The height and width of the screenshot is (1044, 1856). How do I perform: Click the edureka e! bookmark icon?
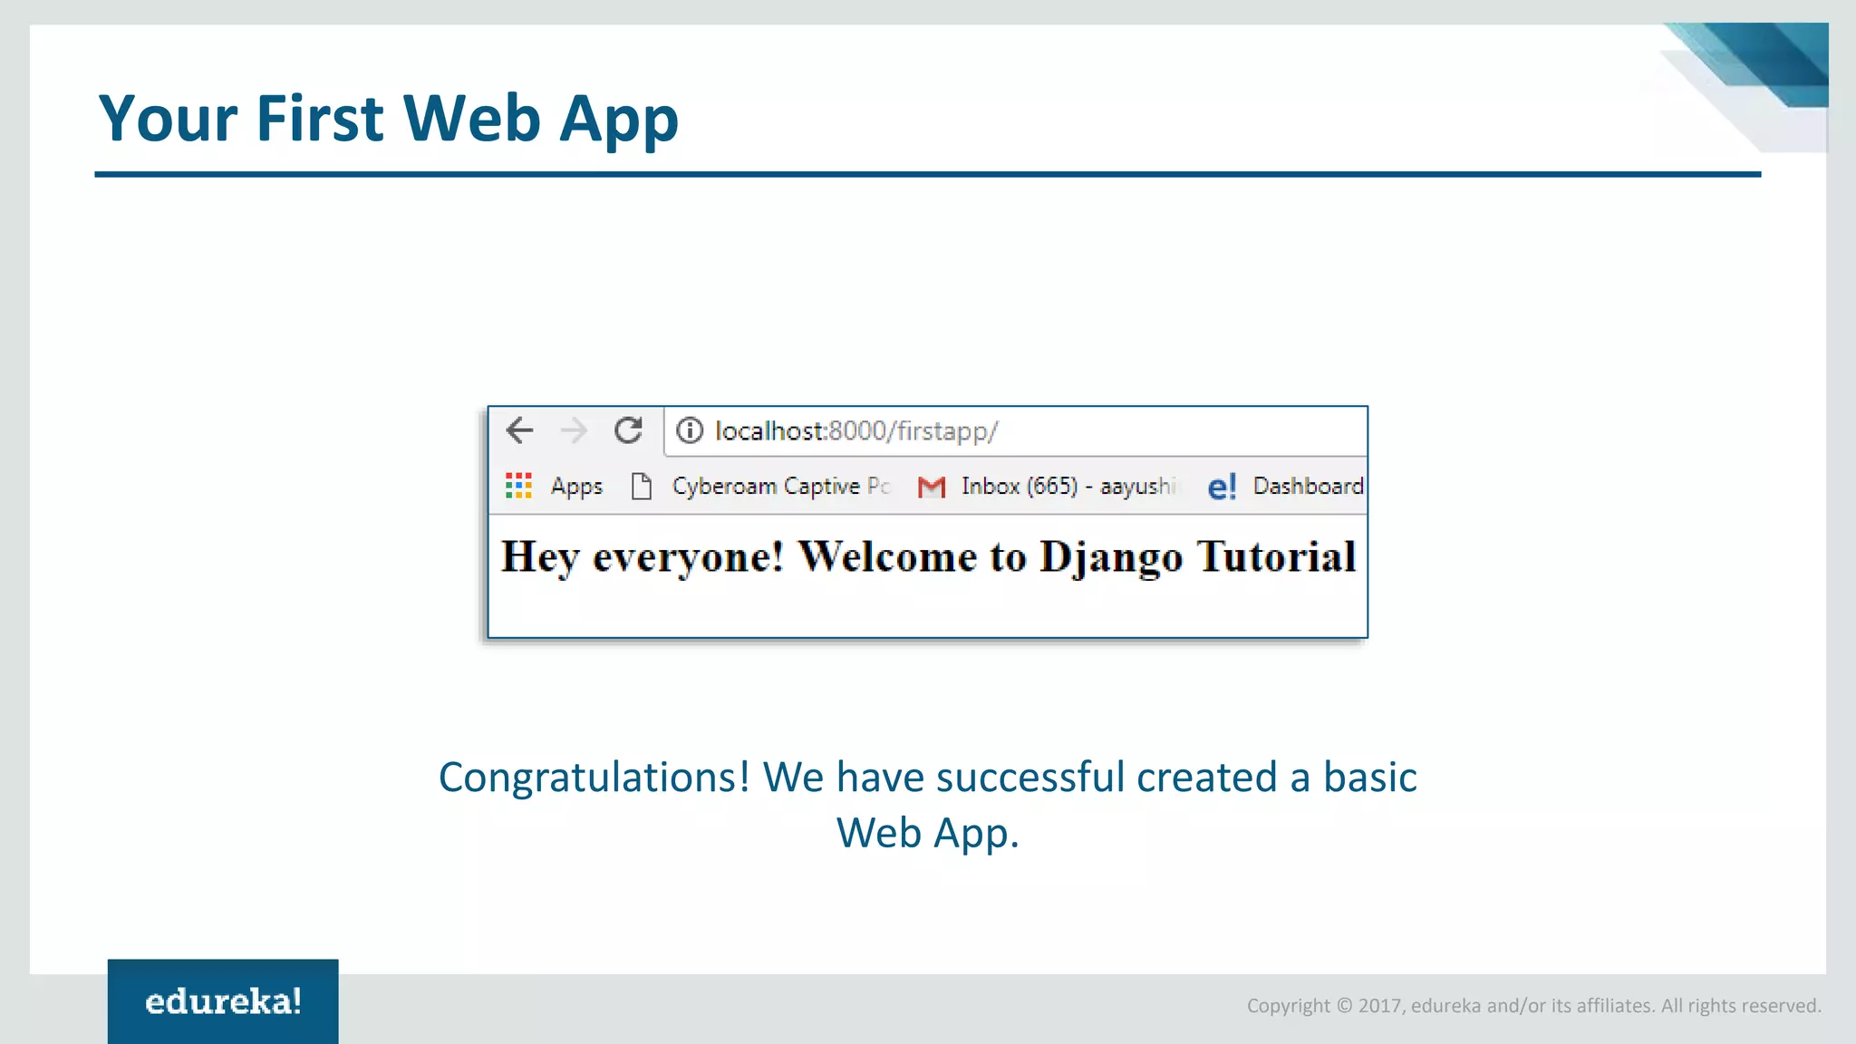(1222, 488)
